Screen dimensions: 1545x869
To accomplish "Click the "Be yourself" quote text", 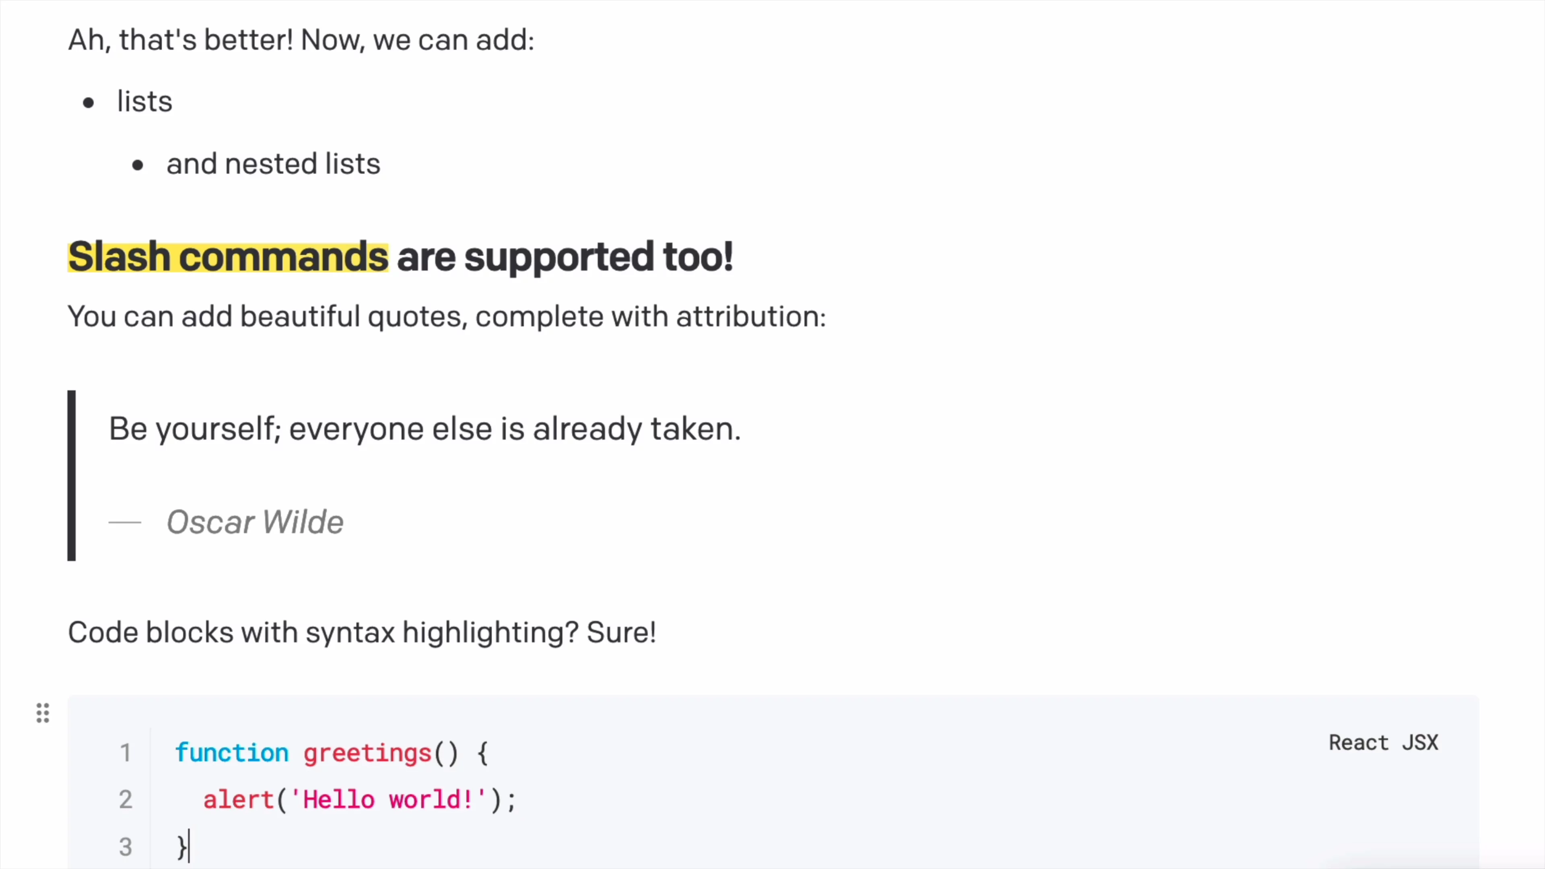I will point(424,429).
